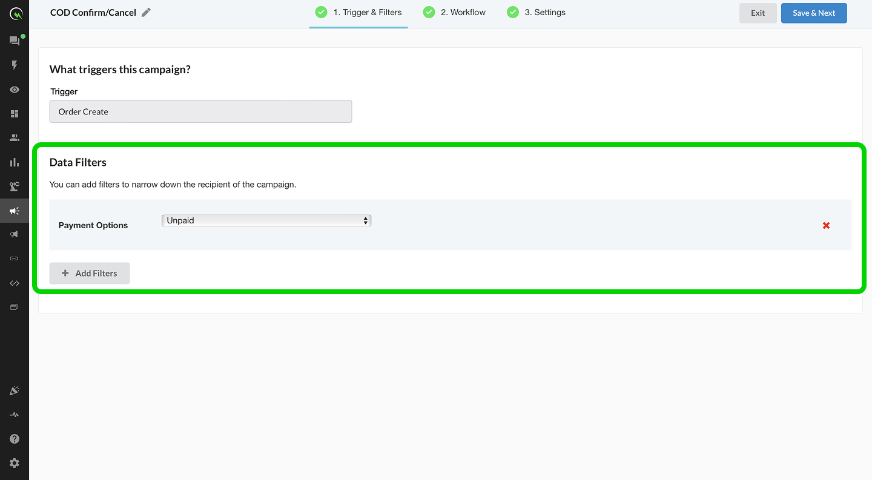This screenshot has height=480, width=872.
Task: Open the chat messages icon in sidebar
Action: [x=15, y=41]
